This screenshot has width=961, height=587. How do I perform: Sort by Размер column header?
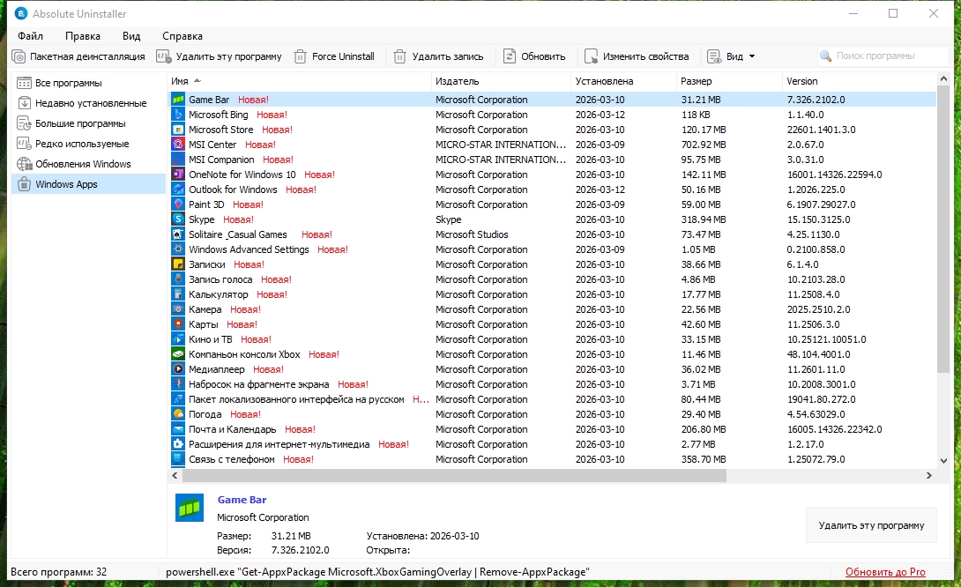(x=729, y=81)
